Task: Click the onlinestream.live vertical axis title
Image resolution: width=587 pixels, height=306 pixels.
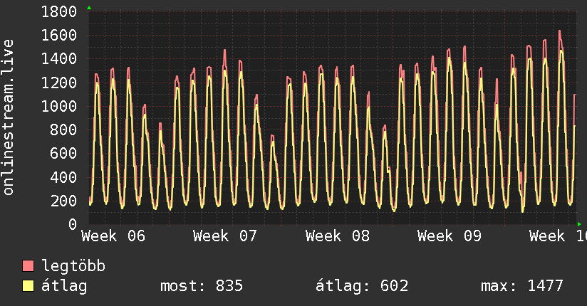Action: [9, 117]
